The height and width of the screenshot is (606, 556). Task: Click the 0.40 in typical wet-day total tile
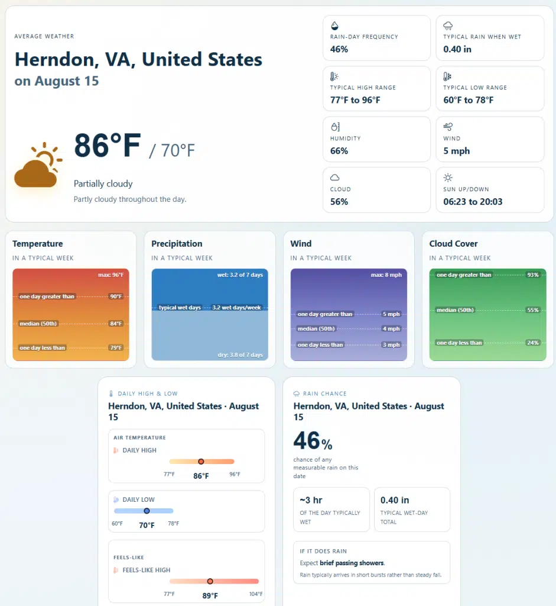pos(412,510)
